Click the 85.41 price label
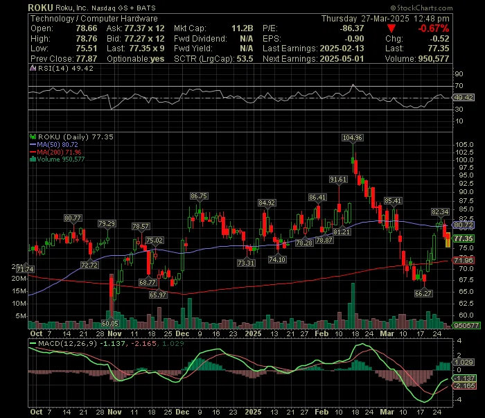Viewport: 485px width, 418px height. [393, 201]
